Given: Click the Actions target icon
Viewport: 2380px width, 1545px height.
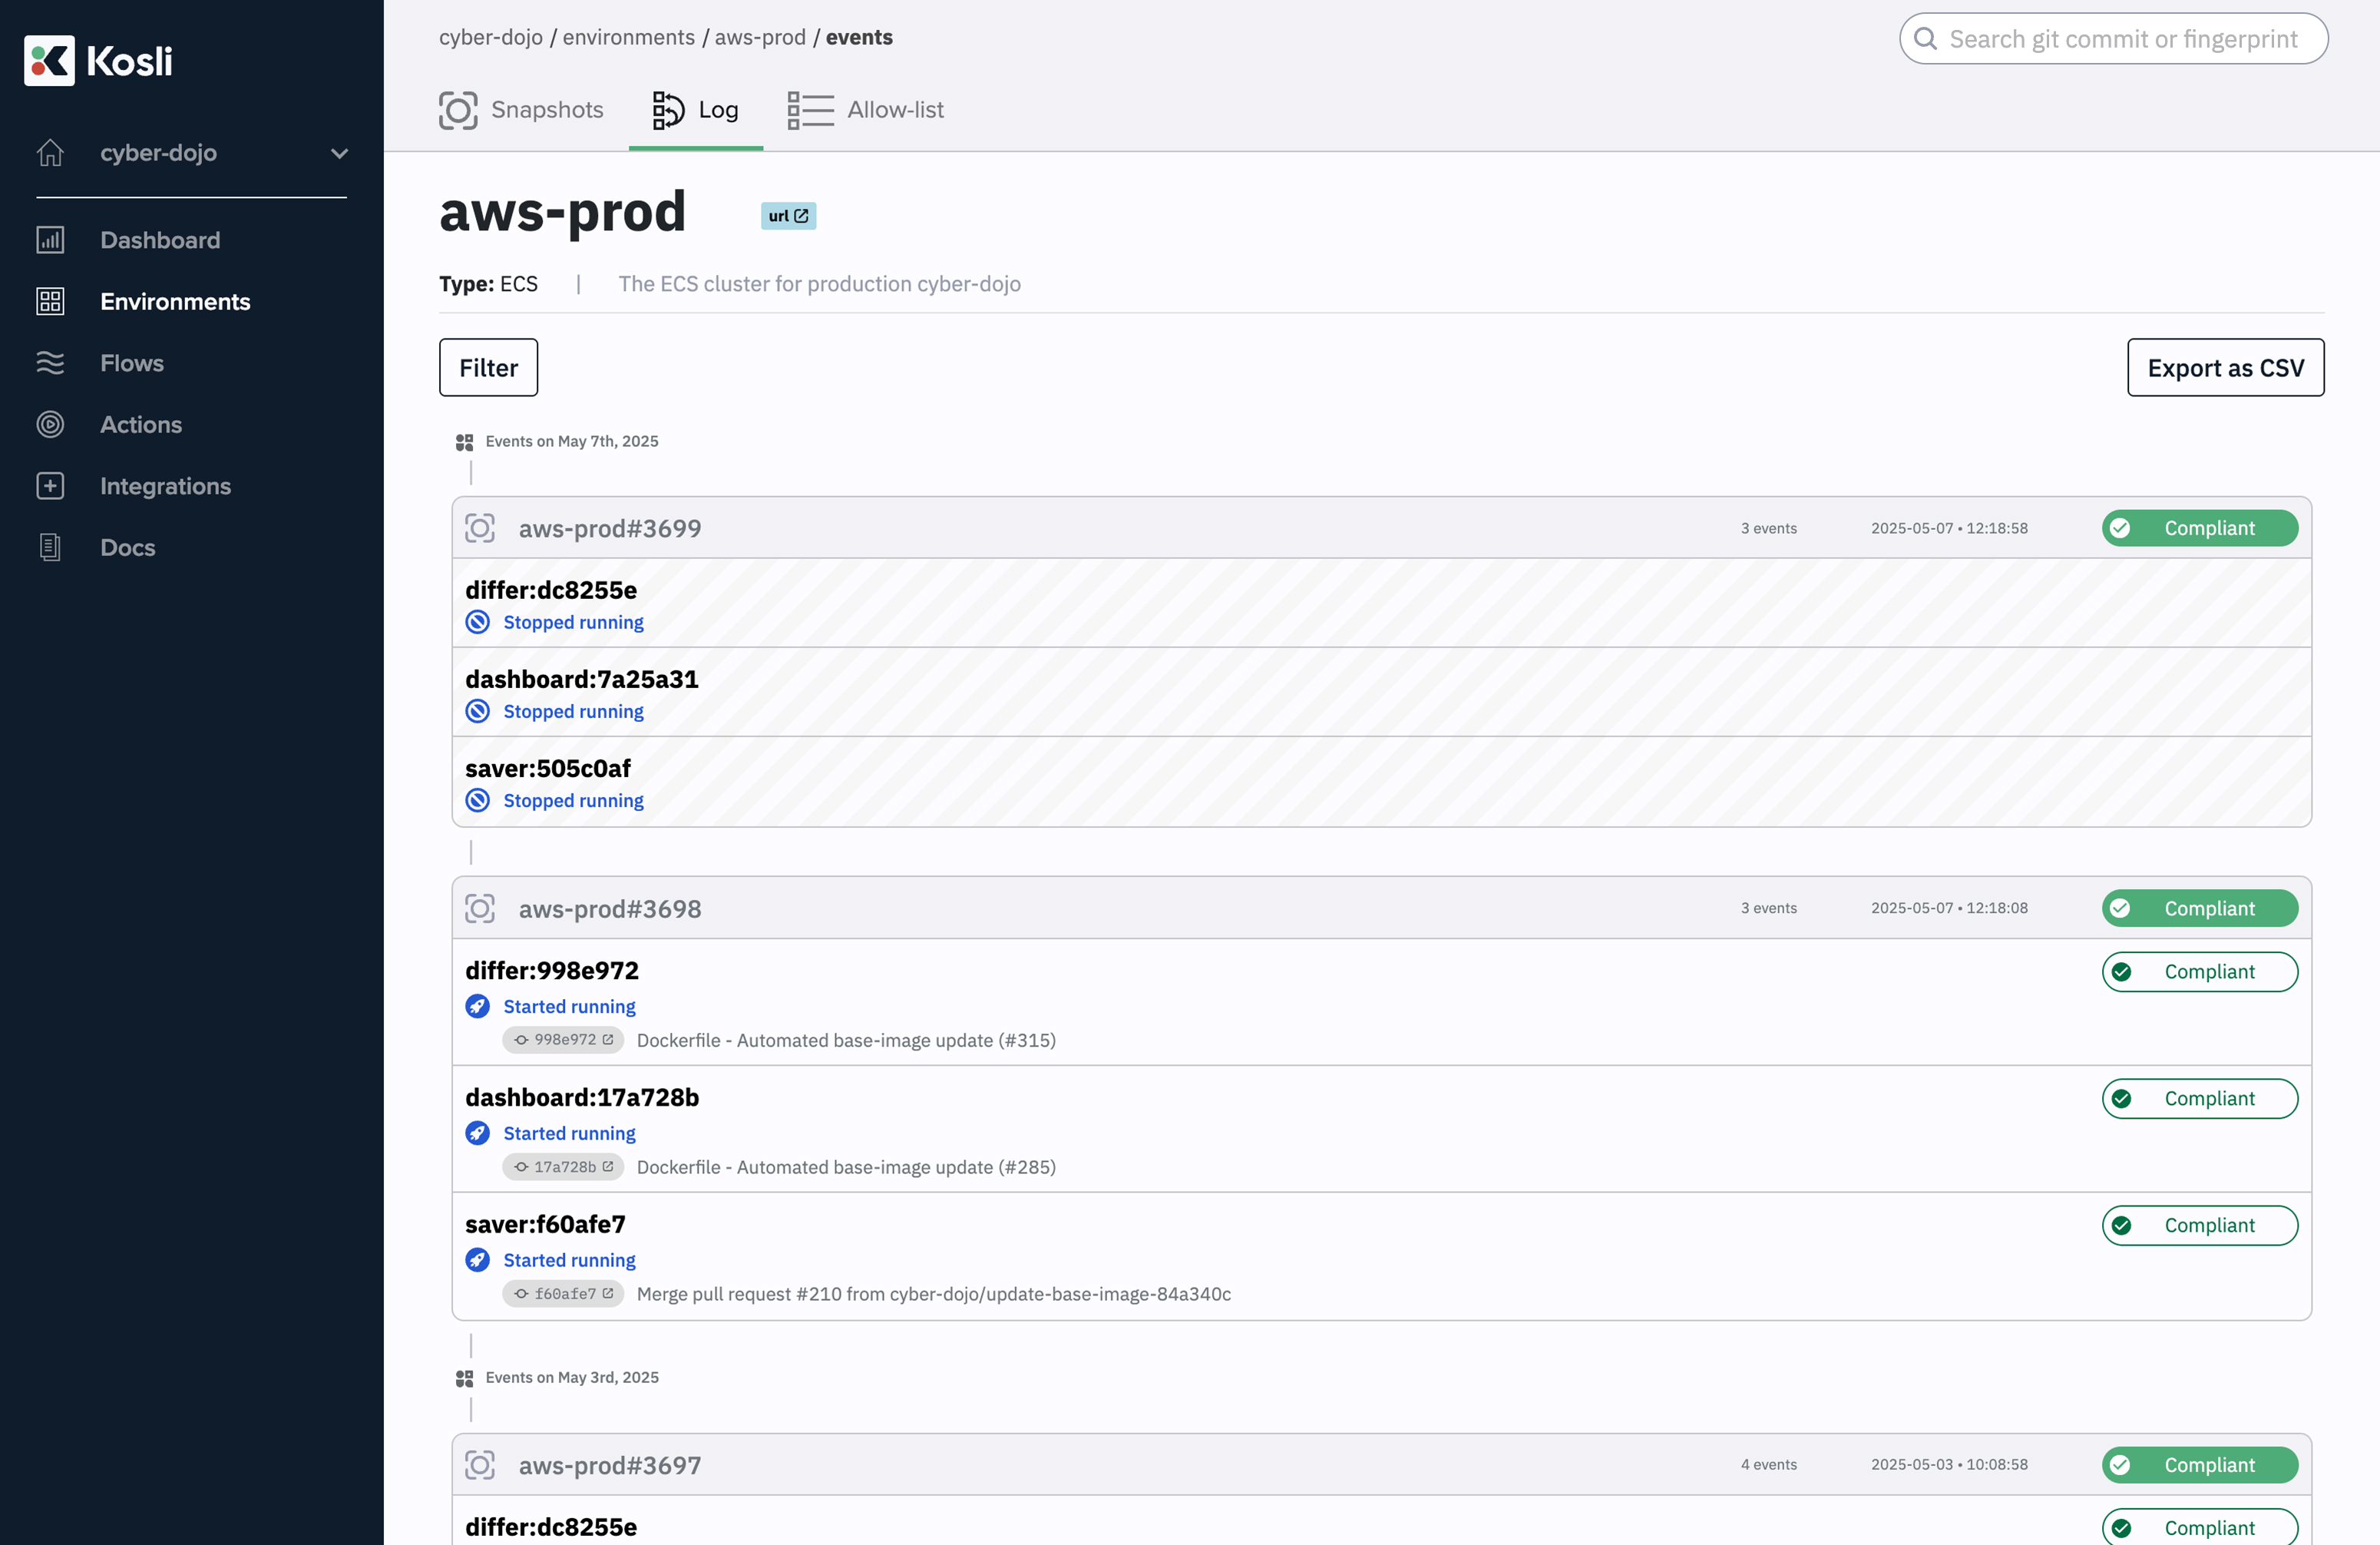Looking at the screenshot, I should [x=50, y=424].
